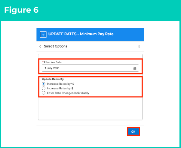The image size is (181, 148).
Task: Go back using the Select Options chevron
Action: point(40,46)
